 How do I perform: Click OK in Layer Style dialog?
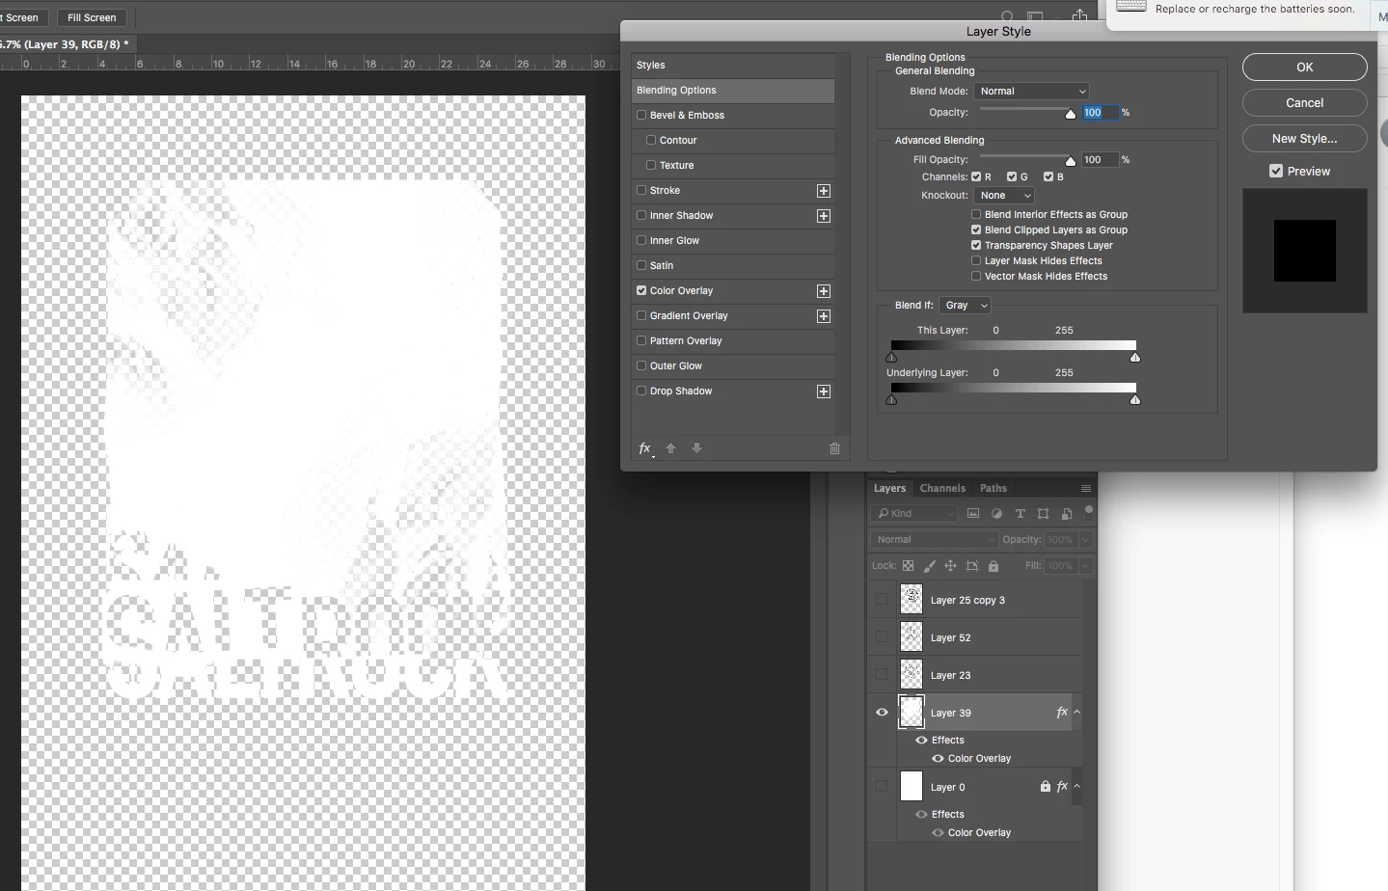coord(1305,67)
